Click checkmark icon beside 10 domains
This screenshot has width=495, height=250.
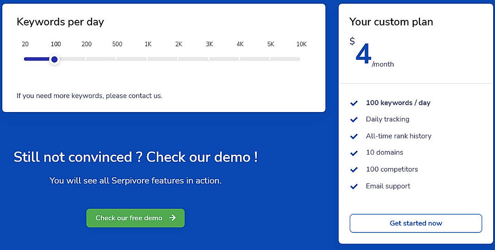pyautogui.click(x=354, y=153)
